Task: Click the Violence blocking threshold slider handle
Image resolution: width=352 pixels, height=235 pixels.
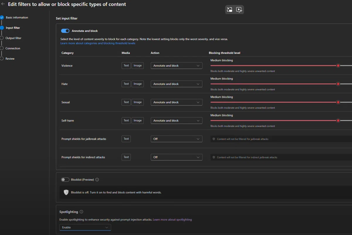Action: (x=338, y=66)
